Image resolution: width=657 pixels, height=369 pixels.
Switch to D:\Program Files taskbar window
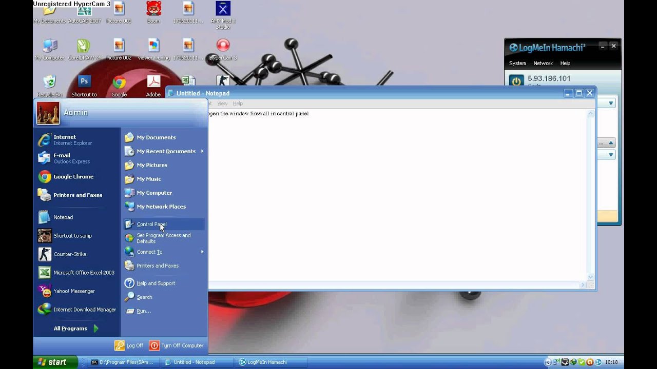pyautogui.click(x=123, y=362)
